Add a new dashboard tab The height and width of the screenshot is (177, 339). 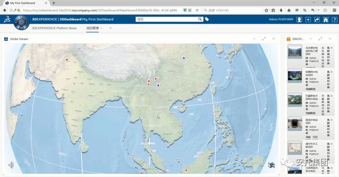(111, 28)
